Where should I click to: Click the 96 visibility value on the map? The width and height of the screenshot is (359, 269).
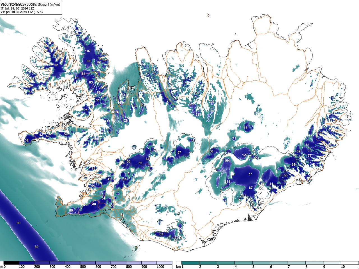88,61
